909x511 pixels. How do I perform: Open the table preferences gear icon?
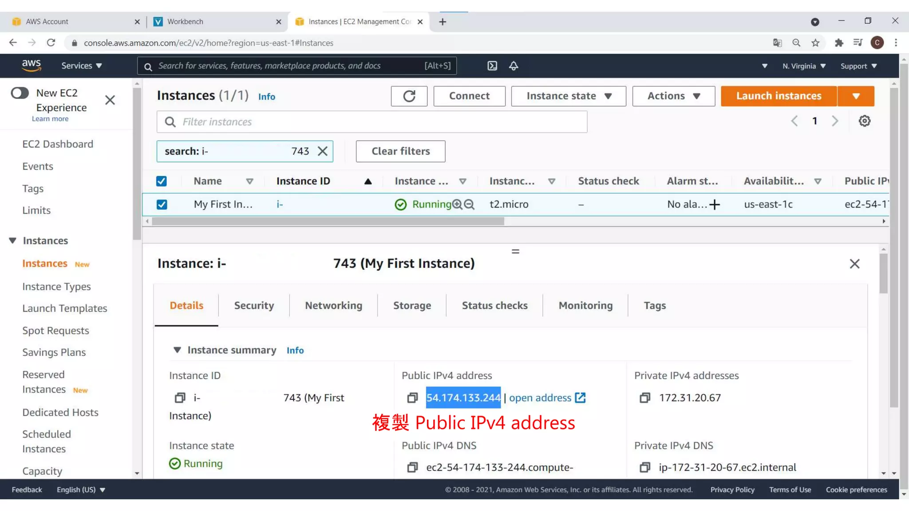tap(864, 121)
